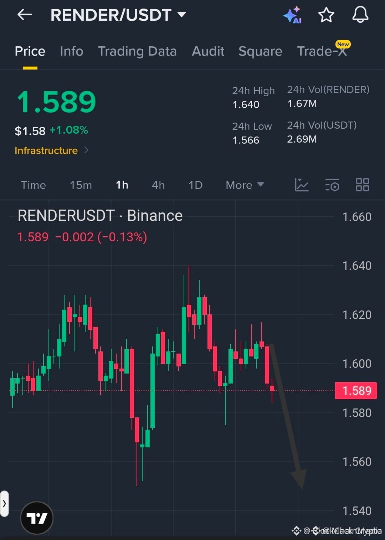The width and height of the screenshot is (385, 540).
Task: Switch to the Info tab
Action: tap(72, 51)
